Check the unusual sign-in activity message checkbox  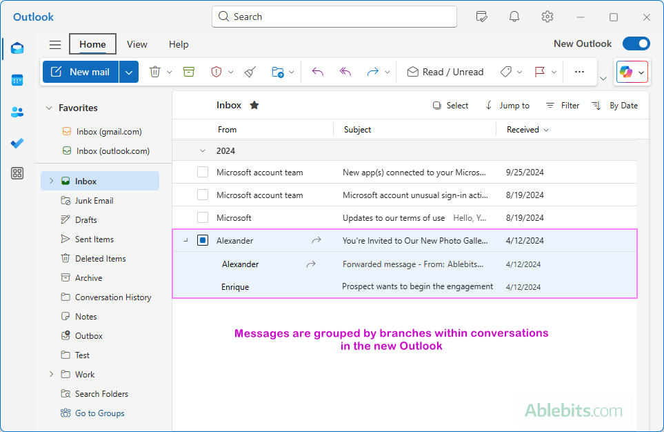(x=203, y=195)
